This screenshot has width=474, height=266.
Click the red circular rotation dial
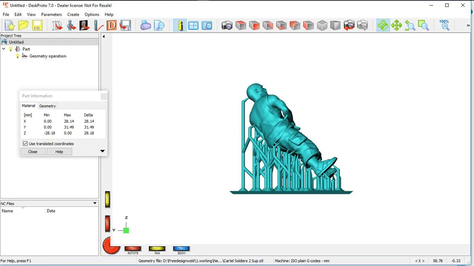111,245
